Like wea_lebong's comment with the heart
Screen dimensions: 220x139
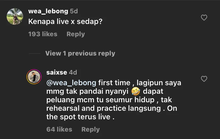pos(204,18)
